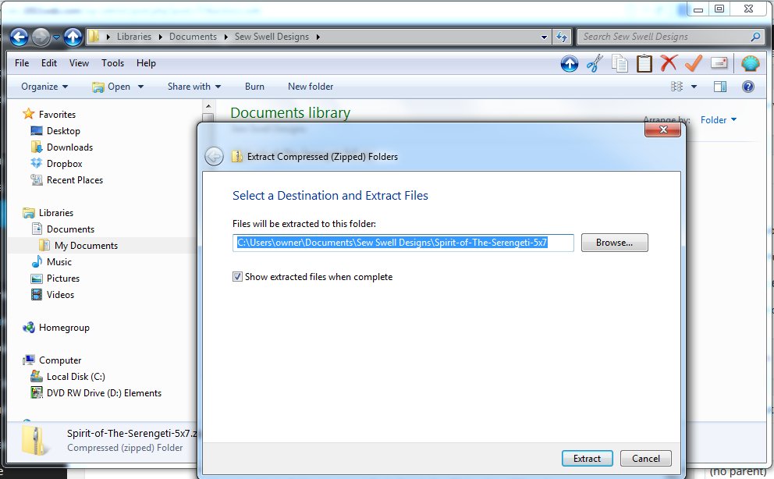Open the dropdown arrow next to Open
Image resolution: width=774 pixels, height=479 pixels.
[140, 87]
